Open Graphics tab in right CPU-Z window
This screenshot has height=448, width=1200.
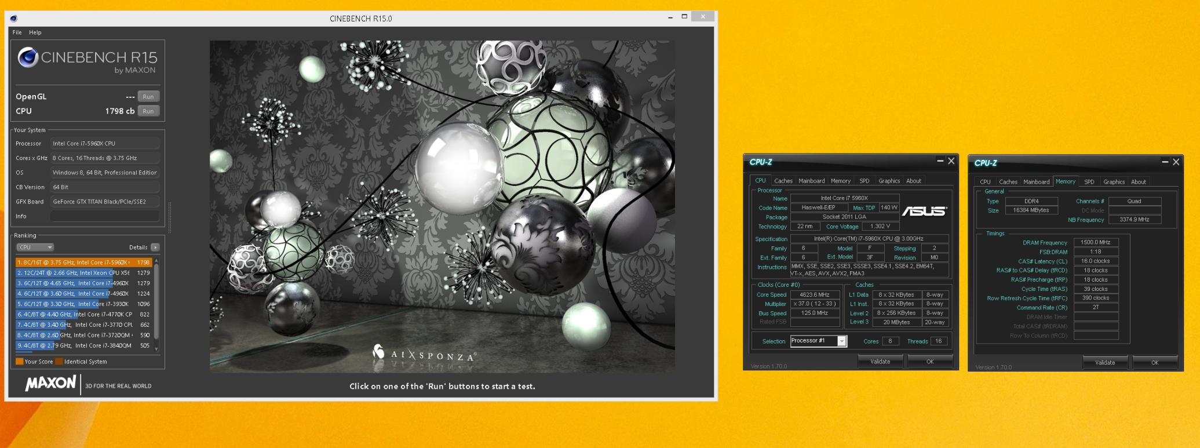1114,182
